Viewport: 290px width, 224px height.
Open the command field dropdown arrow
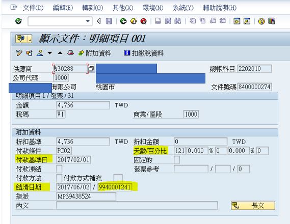[x=88, y=21]
